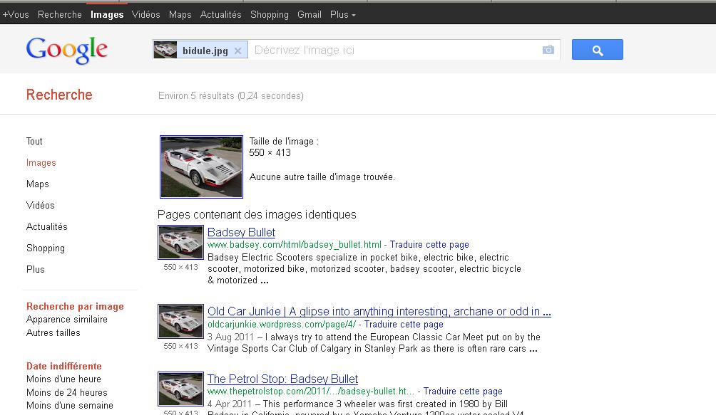
Task: Open the Plus dropdown in top bar
Action: pyautogui.click(x=342, y=14)
